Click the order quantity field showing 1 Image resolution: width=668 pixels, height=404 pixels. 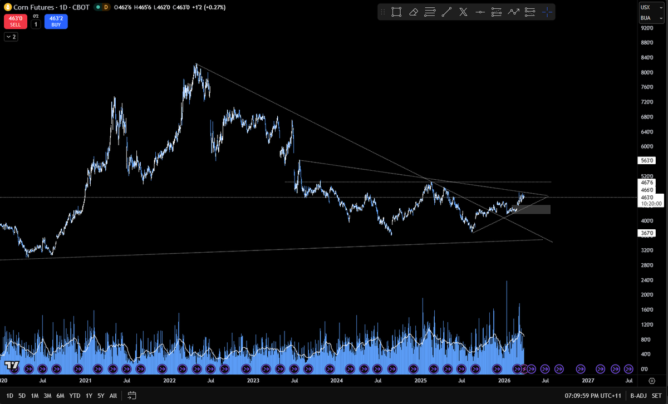pyautogui.click(x=35, y=24)
